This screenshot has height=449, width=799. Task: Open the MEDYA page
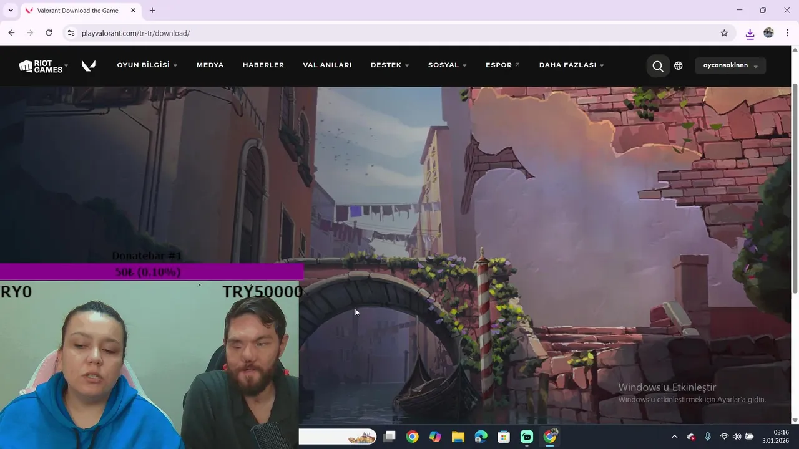210,65
